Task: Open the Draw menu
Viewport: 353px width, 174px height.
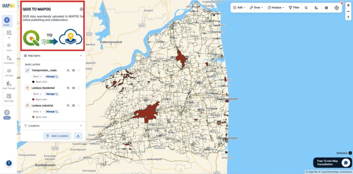Action: pos(256,8)
